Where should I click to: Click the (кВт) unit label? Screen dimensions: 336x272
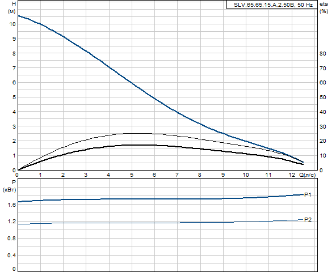point(10,190)
